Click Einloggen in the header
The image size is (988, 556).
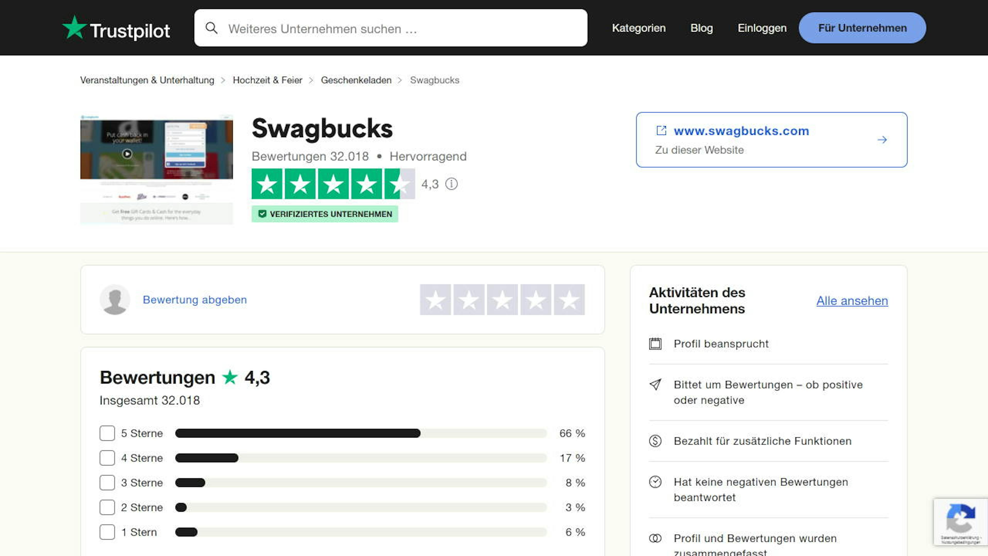tap(762, 28)
